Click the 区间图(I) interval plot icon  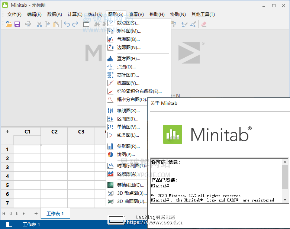coord(110,119)
